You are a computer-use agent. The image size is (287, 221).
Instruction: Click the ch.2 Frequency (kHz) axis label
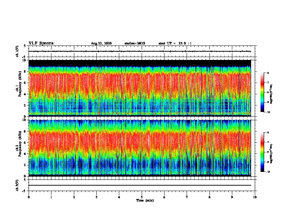click(19, 144)
